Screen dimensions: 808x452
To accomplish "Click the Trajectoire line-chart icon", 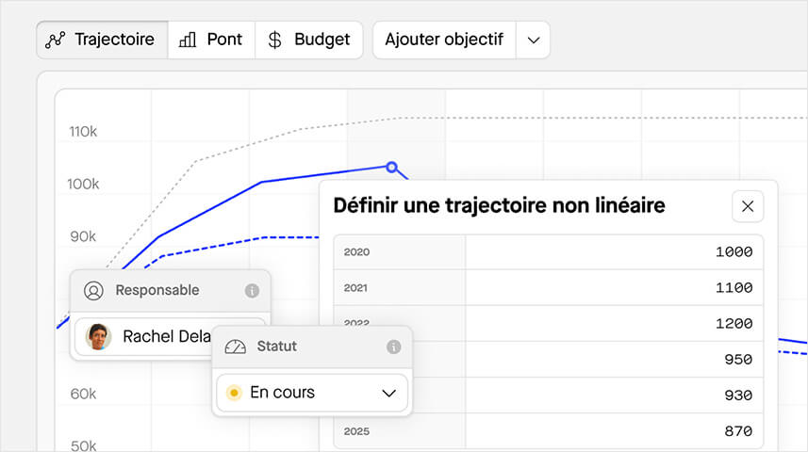I will click(x=56, y=40).
